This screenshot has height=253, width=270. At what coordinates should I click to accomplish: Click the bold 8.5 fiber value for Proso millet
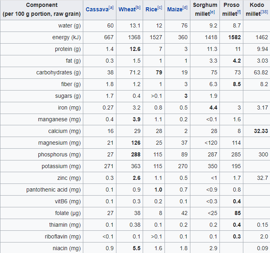pyautogui.click(x=237, y=84)
